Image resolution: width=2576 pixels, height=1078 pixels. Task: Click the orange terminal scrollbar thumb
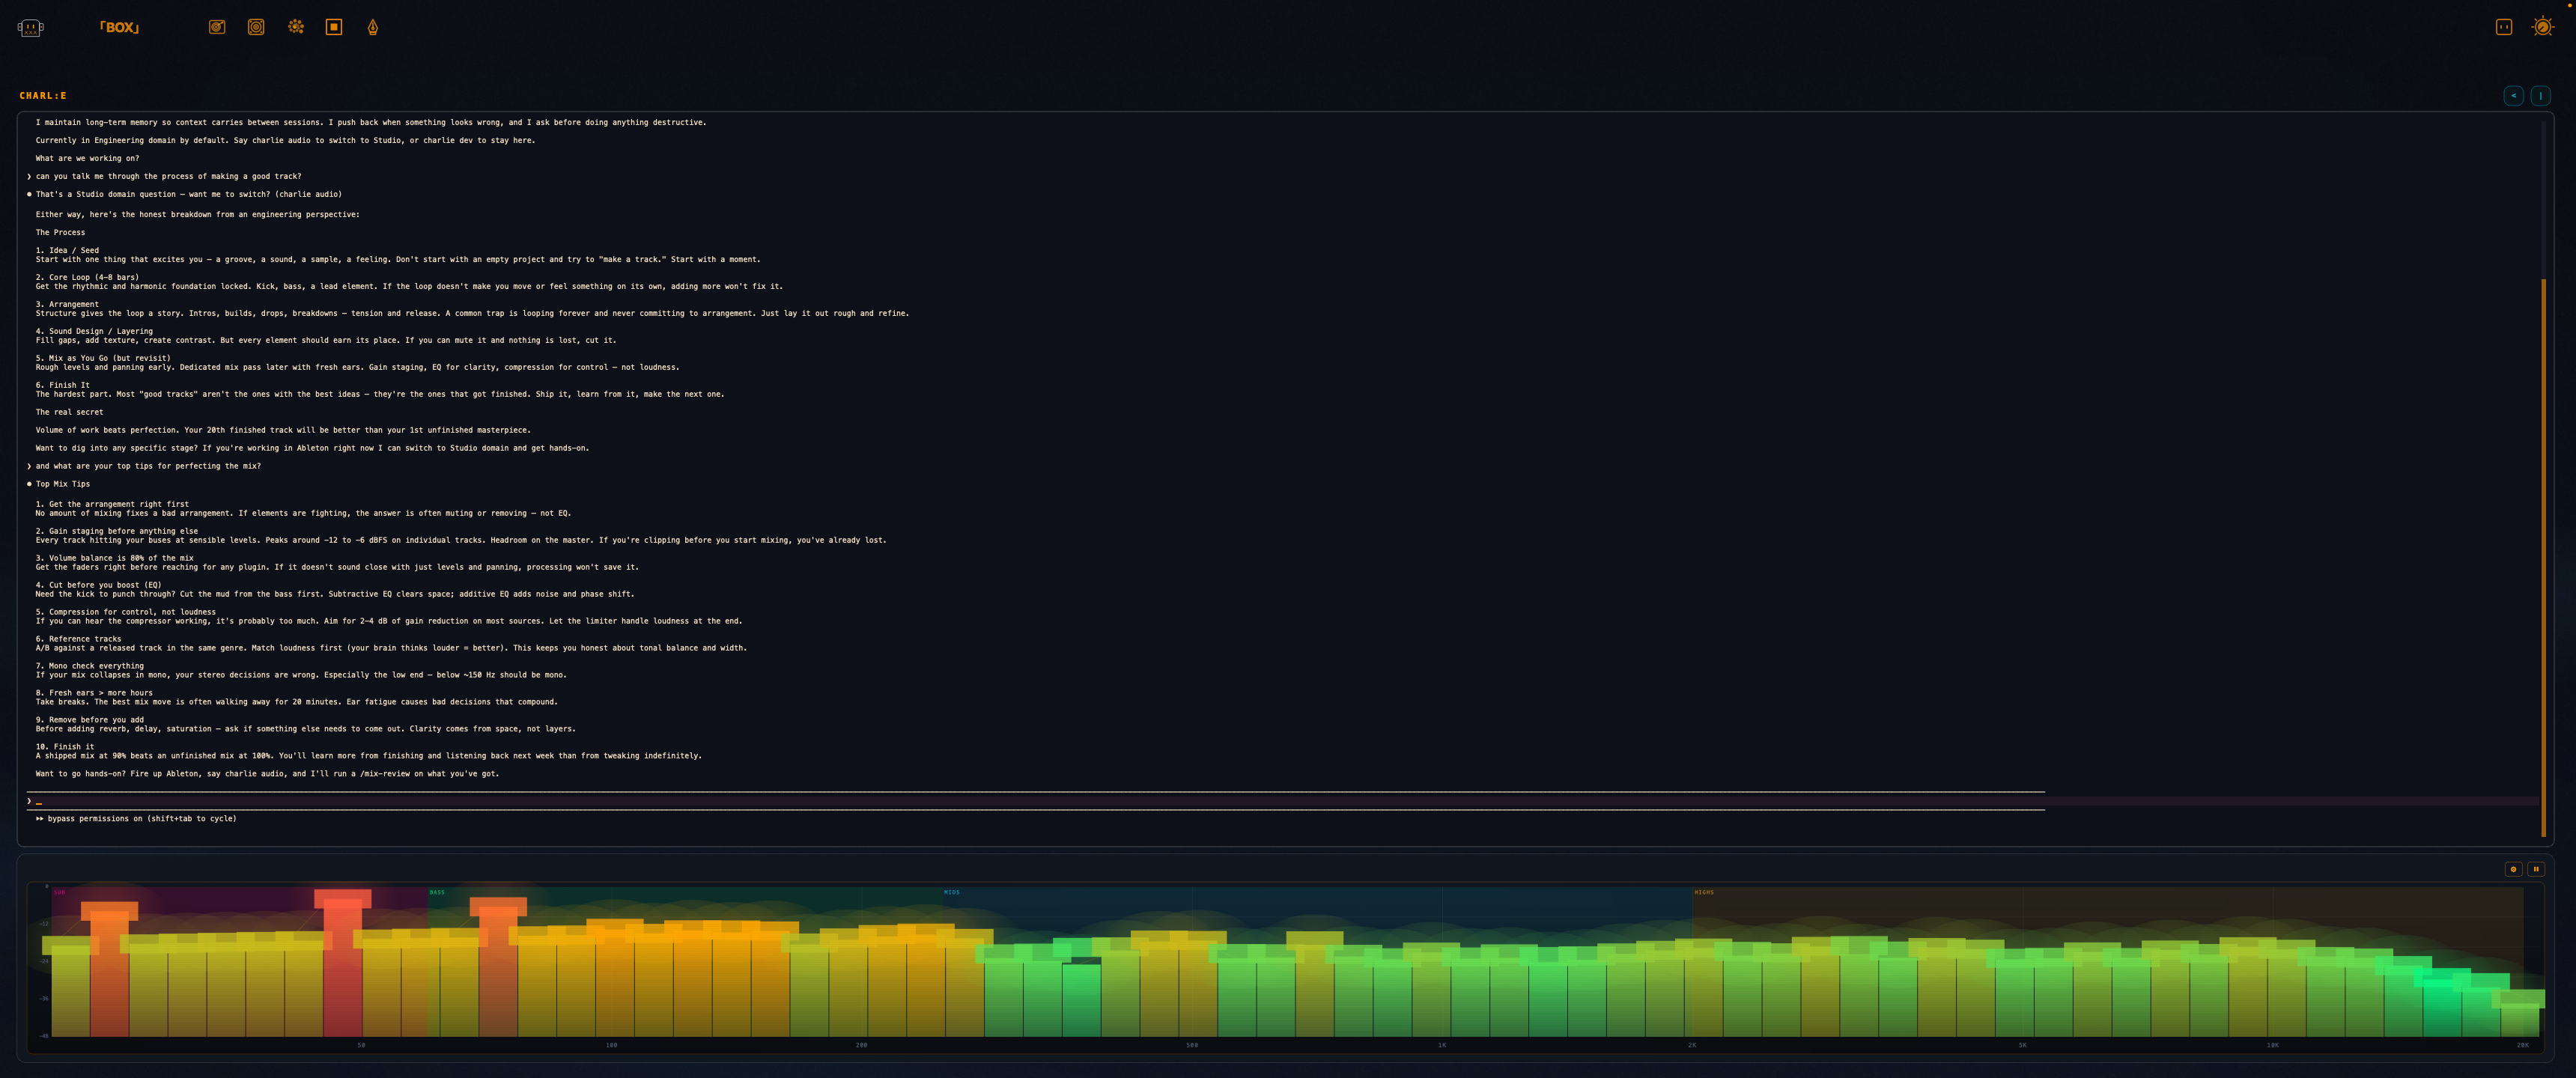point(2544,558)
